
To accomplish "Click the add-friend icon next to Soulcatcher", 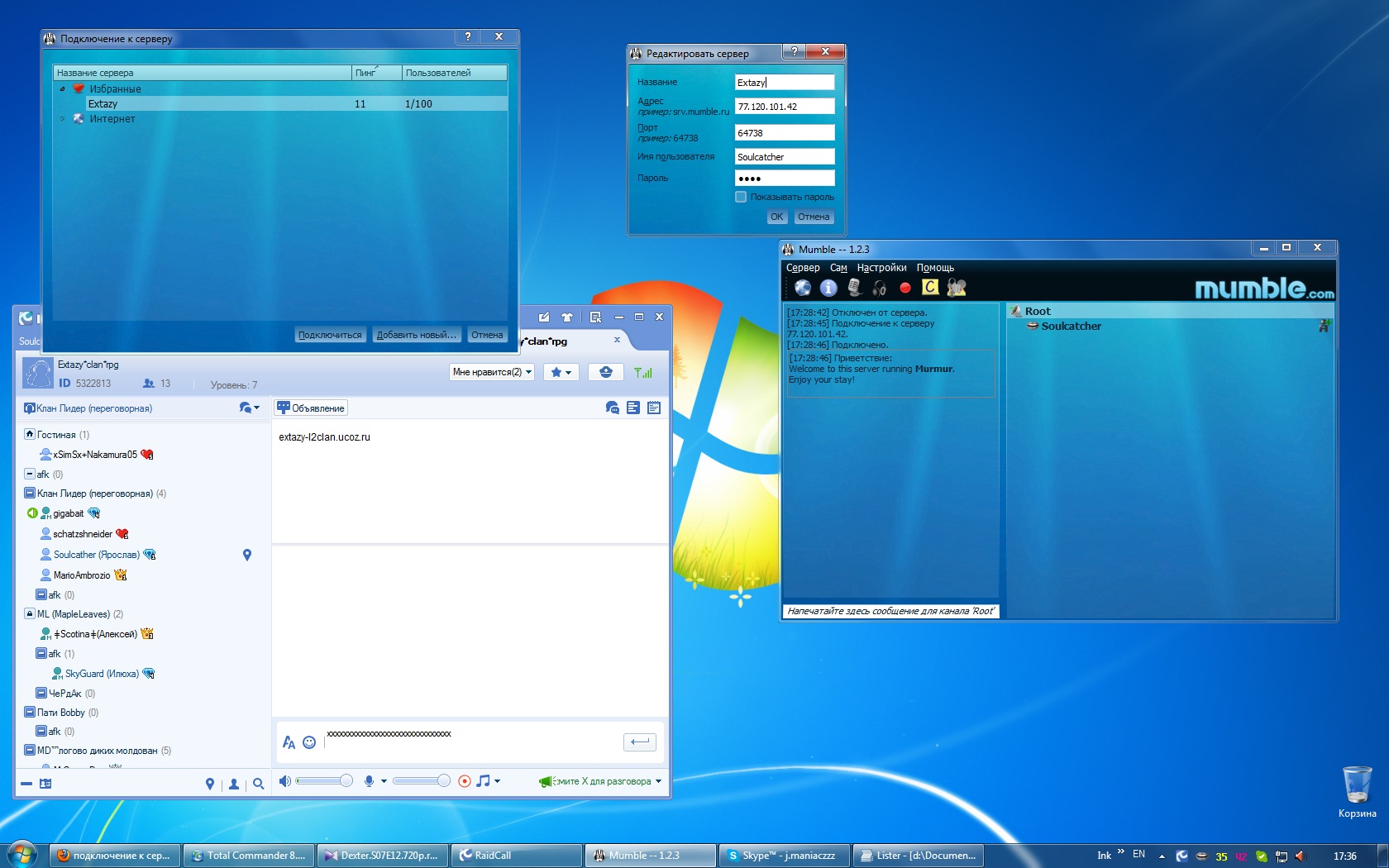I will click(x=1324, y=326).
